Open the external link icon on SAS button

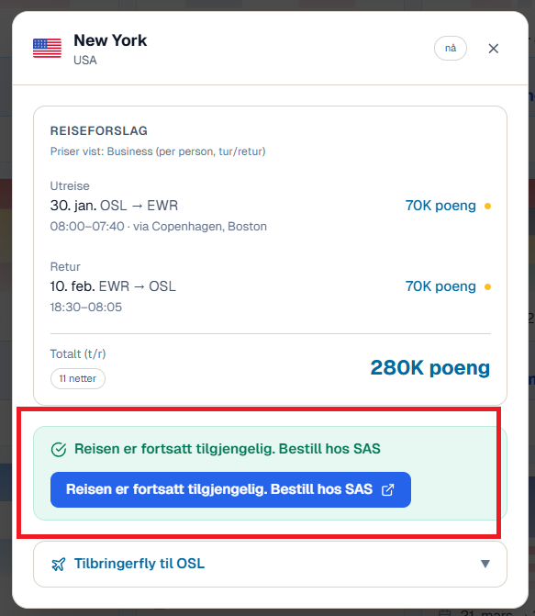point(387,489)
